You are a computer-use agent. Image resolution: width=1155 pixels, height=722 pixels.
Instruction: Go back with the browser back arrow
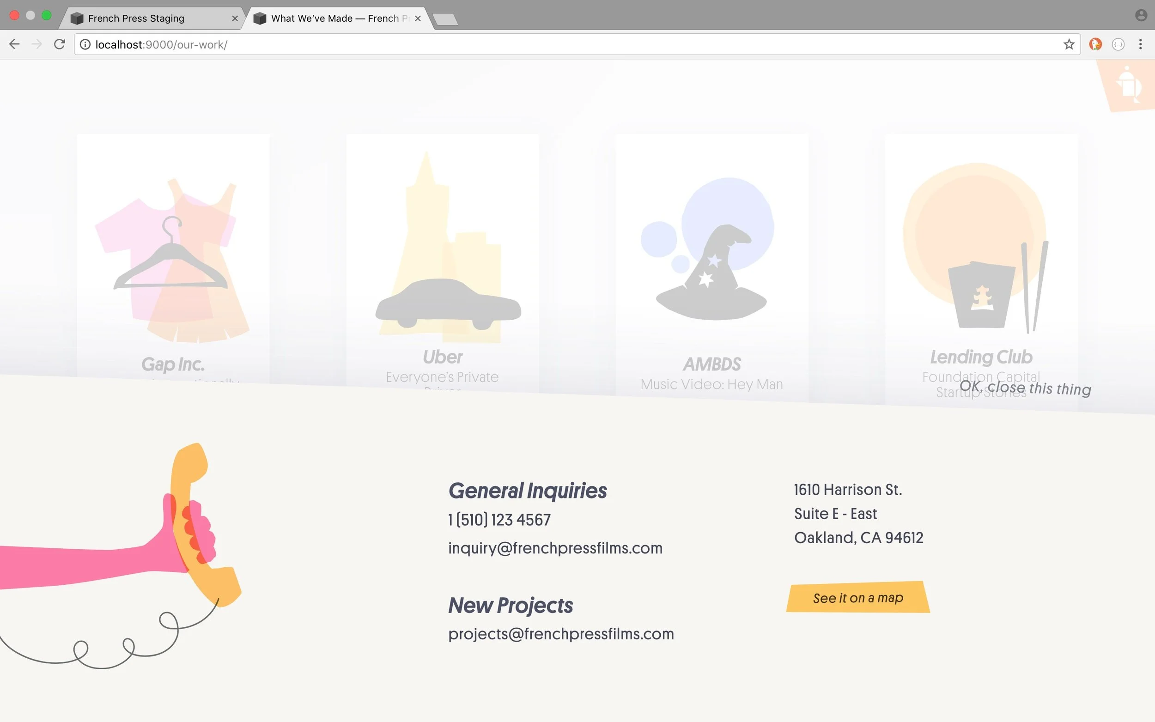(14, 44)
